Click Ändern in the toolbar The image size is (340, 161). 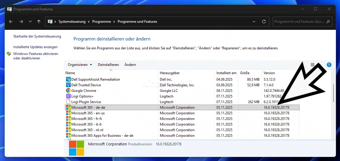tap(130, 65)
